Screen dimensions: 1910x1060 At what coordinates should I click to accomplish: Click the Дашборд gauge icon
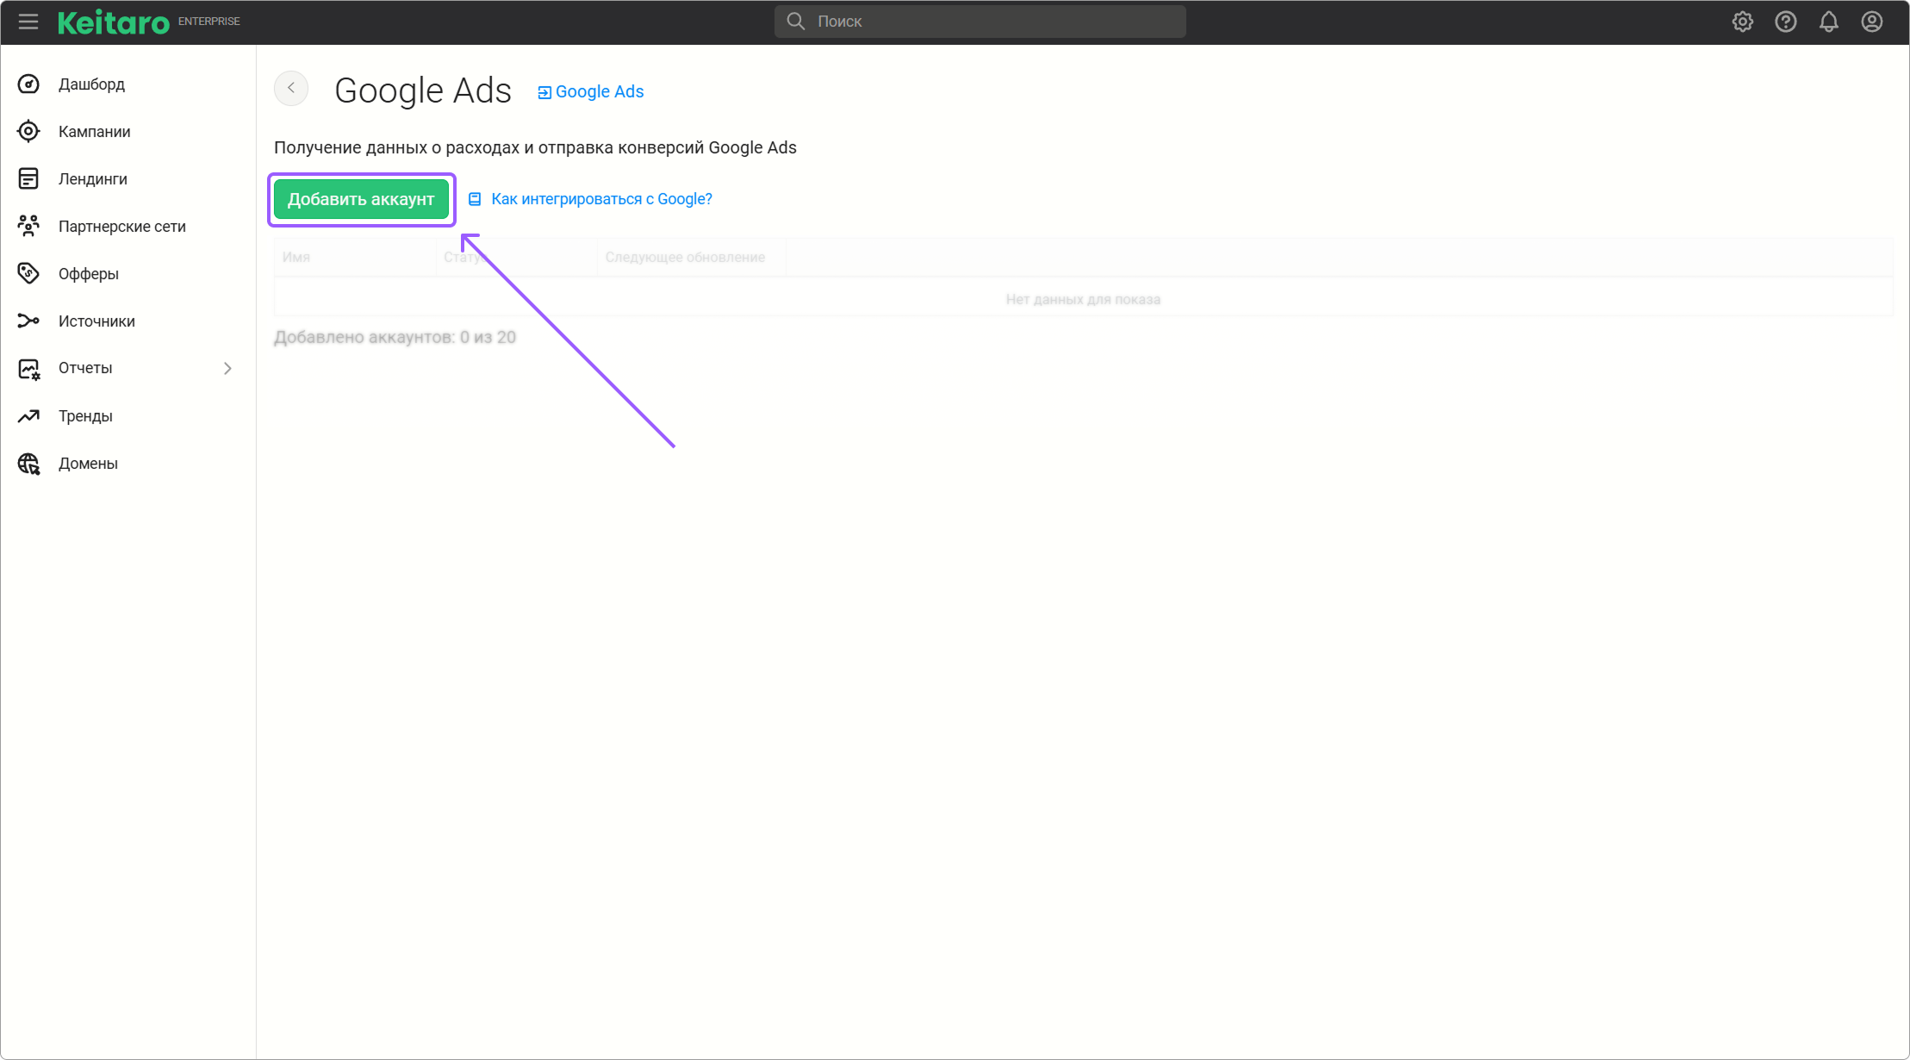click(x=28, y=84)
